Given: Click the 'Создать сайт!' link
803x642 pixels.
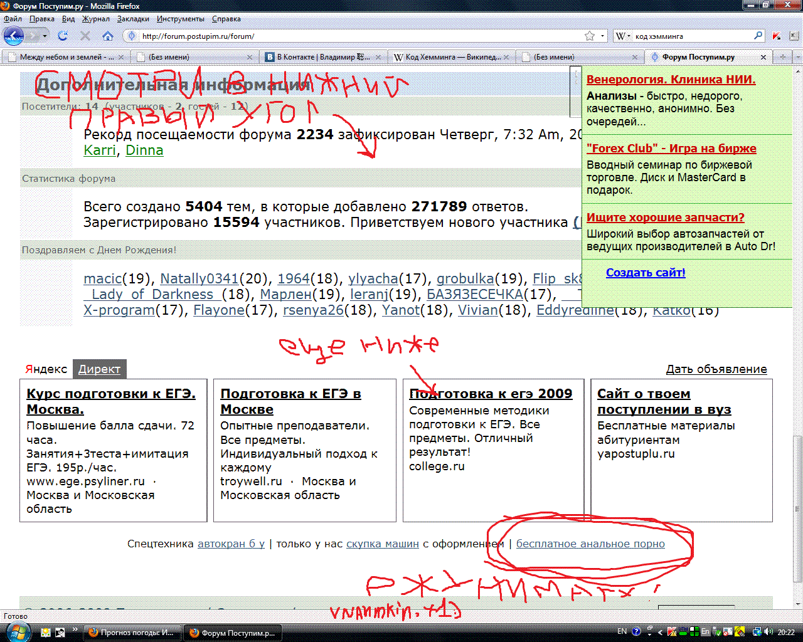Looking at the screenshot, I should (x=646, y=273).
